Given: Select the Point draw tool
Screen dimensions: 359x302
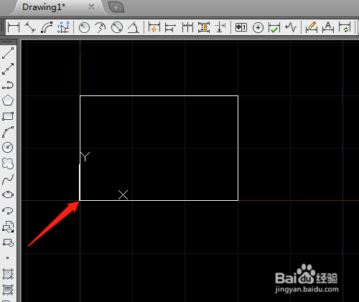Looking at the screenshot, I should [x=8, y=258].
